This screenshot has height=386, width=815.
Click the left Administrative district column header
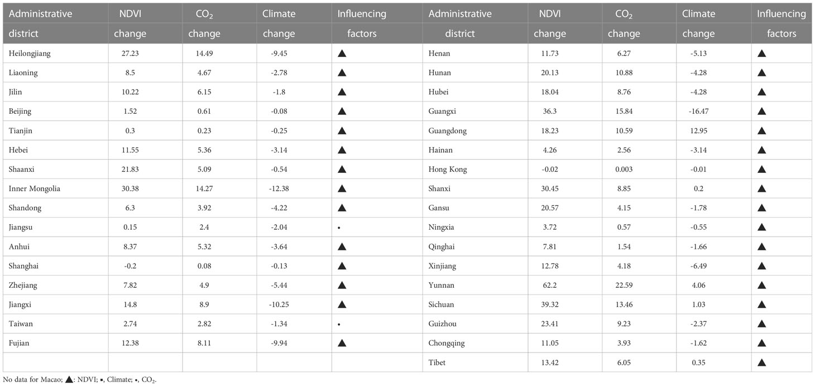tap(41, 23)
